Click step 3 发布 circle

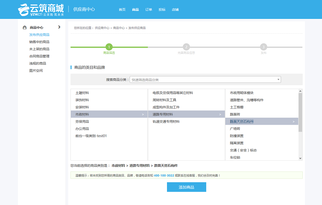pos(263,47)
